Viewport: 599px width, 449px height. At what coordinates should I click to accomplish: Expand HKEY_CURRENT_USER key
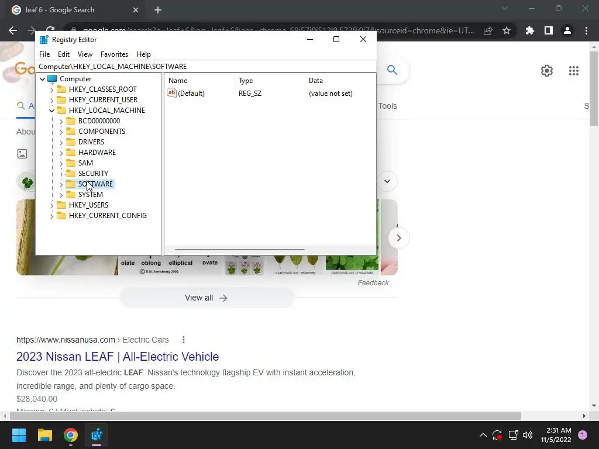51,100
